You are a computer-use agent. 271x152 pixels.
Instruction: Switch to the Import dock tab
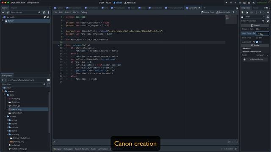(x=14, y=8)
